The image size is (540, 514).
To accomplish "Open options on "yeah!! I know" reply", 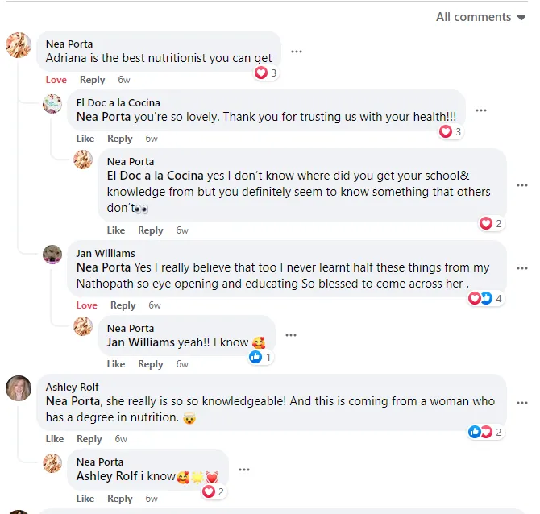I will pos(291,335).
